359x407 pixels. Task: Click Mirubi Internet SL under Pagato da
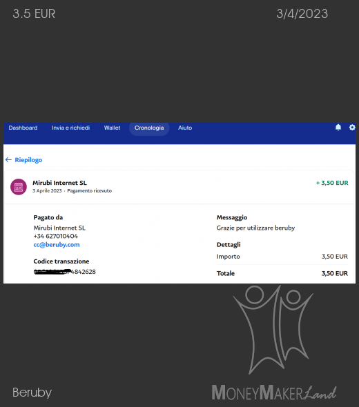(59, 228)
